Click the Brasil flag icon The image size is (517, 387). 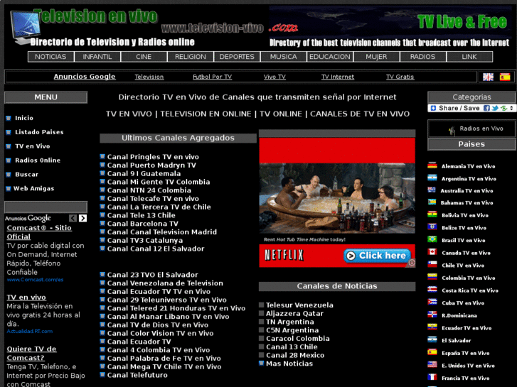click(x=432, y=240)
